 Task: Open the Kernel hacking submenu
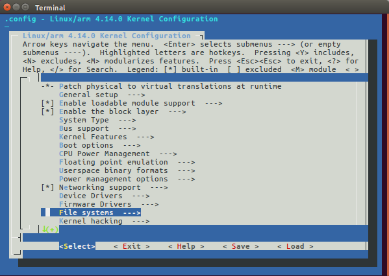click(x=104, y=221)
